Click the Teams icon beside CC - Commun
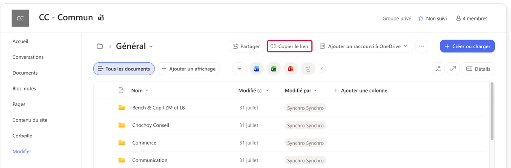This screenshot has width=511, height=168. [101, 18]
